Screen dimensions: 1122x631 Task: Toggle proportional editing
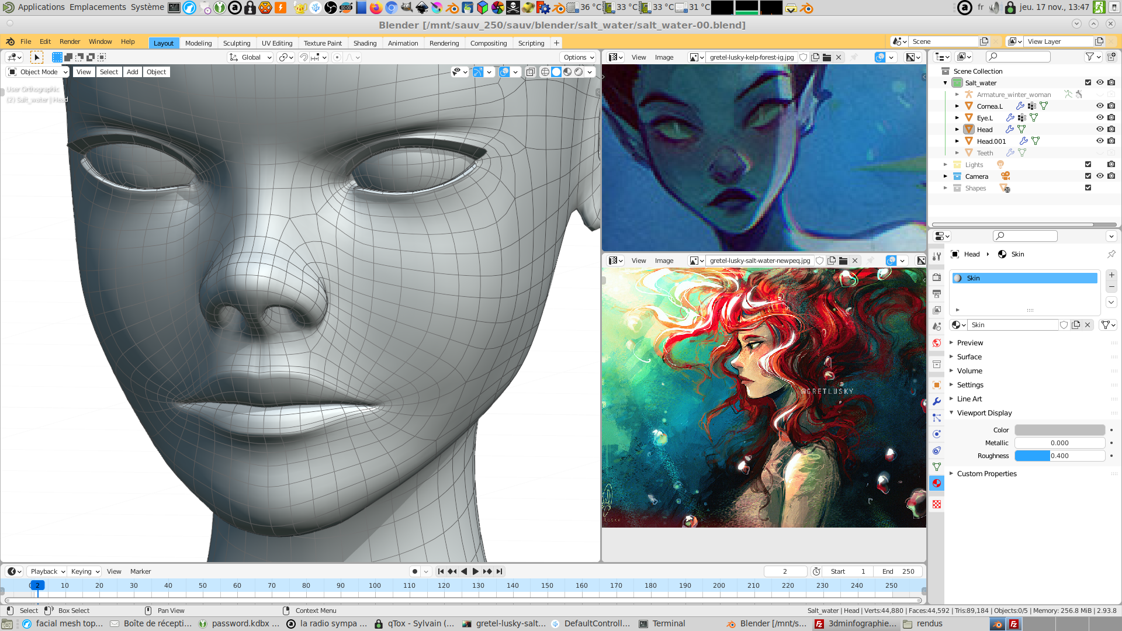tap(337, 57)
